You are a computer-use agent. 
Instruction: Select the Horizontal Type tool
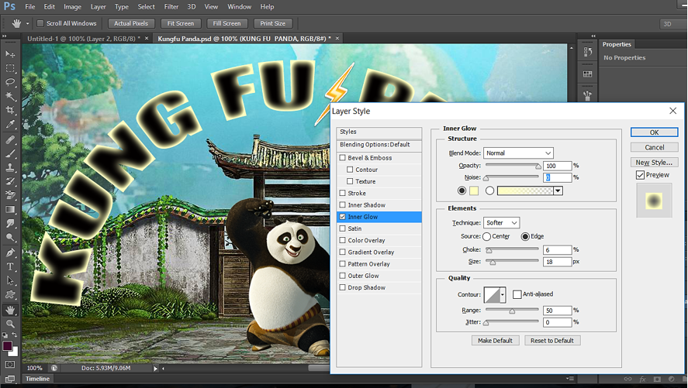coord(10,266)
